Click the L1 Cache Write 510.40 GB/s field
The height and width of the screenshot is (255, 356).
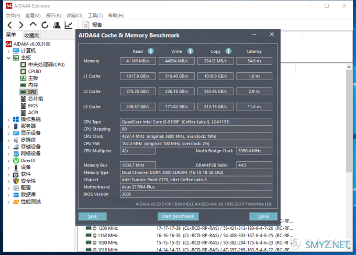(x=176, y=76)
